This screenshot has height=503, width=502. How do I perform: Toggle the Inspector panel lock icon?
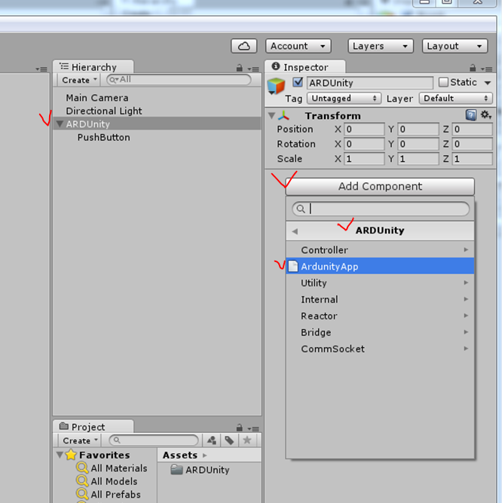click(x=473, y=68)
